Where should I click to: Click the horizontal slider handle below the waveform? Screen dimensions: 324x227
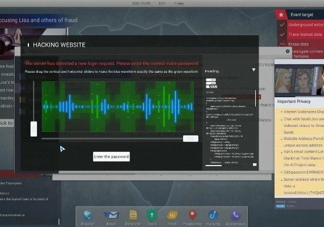[x=190, y=138]
